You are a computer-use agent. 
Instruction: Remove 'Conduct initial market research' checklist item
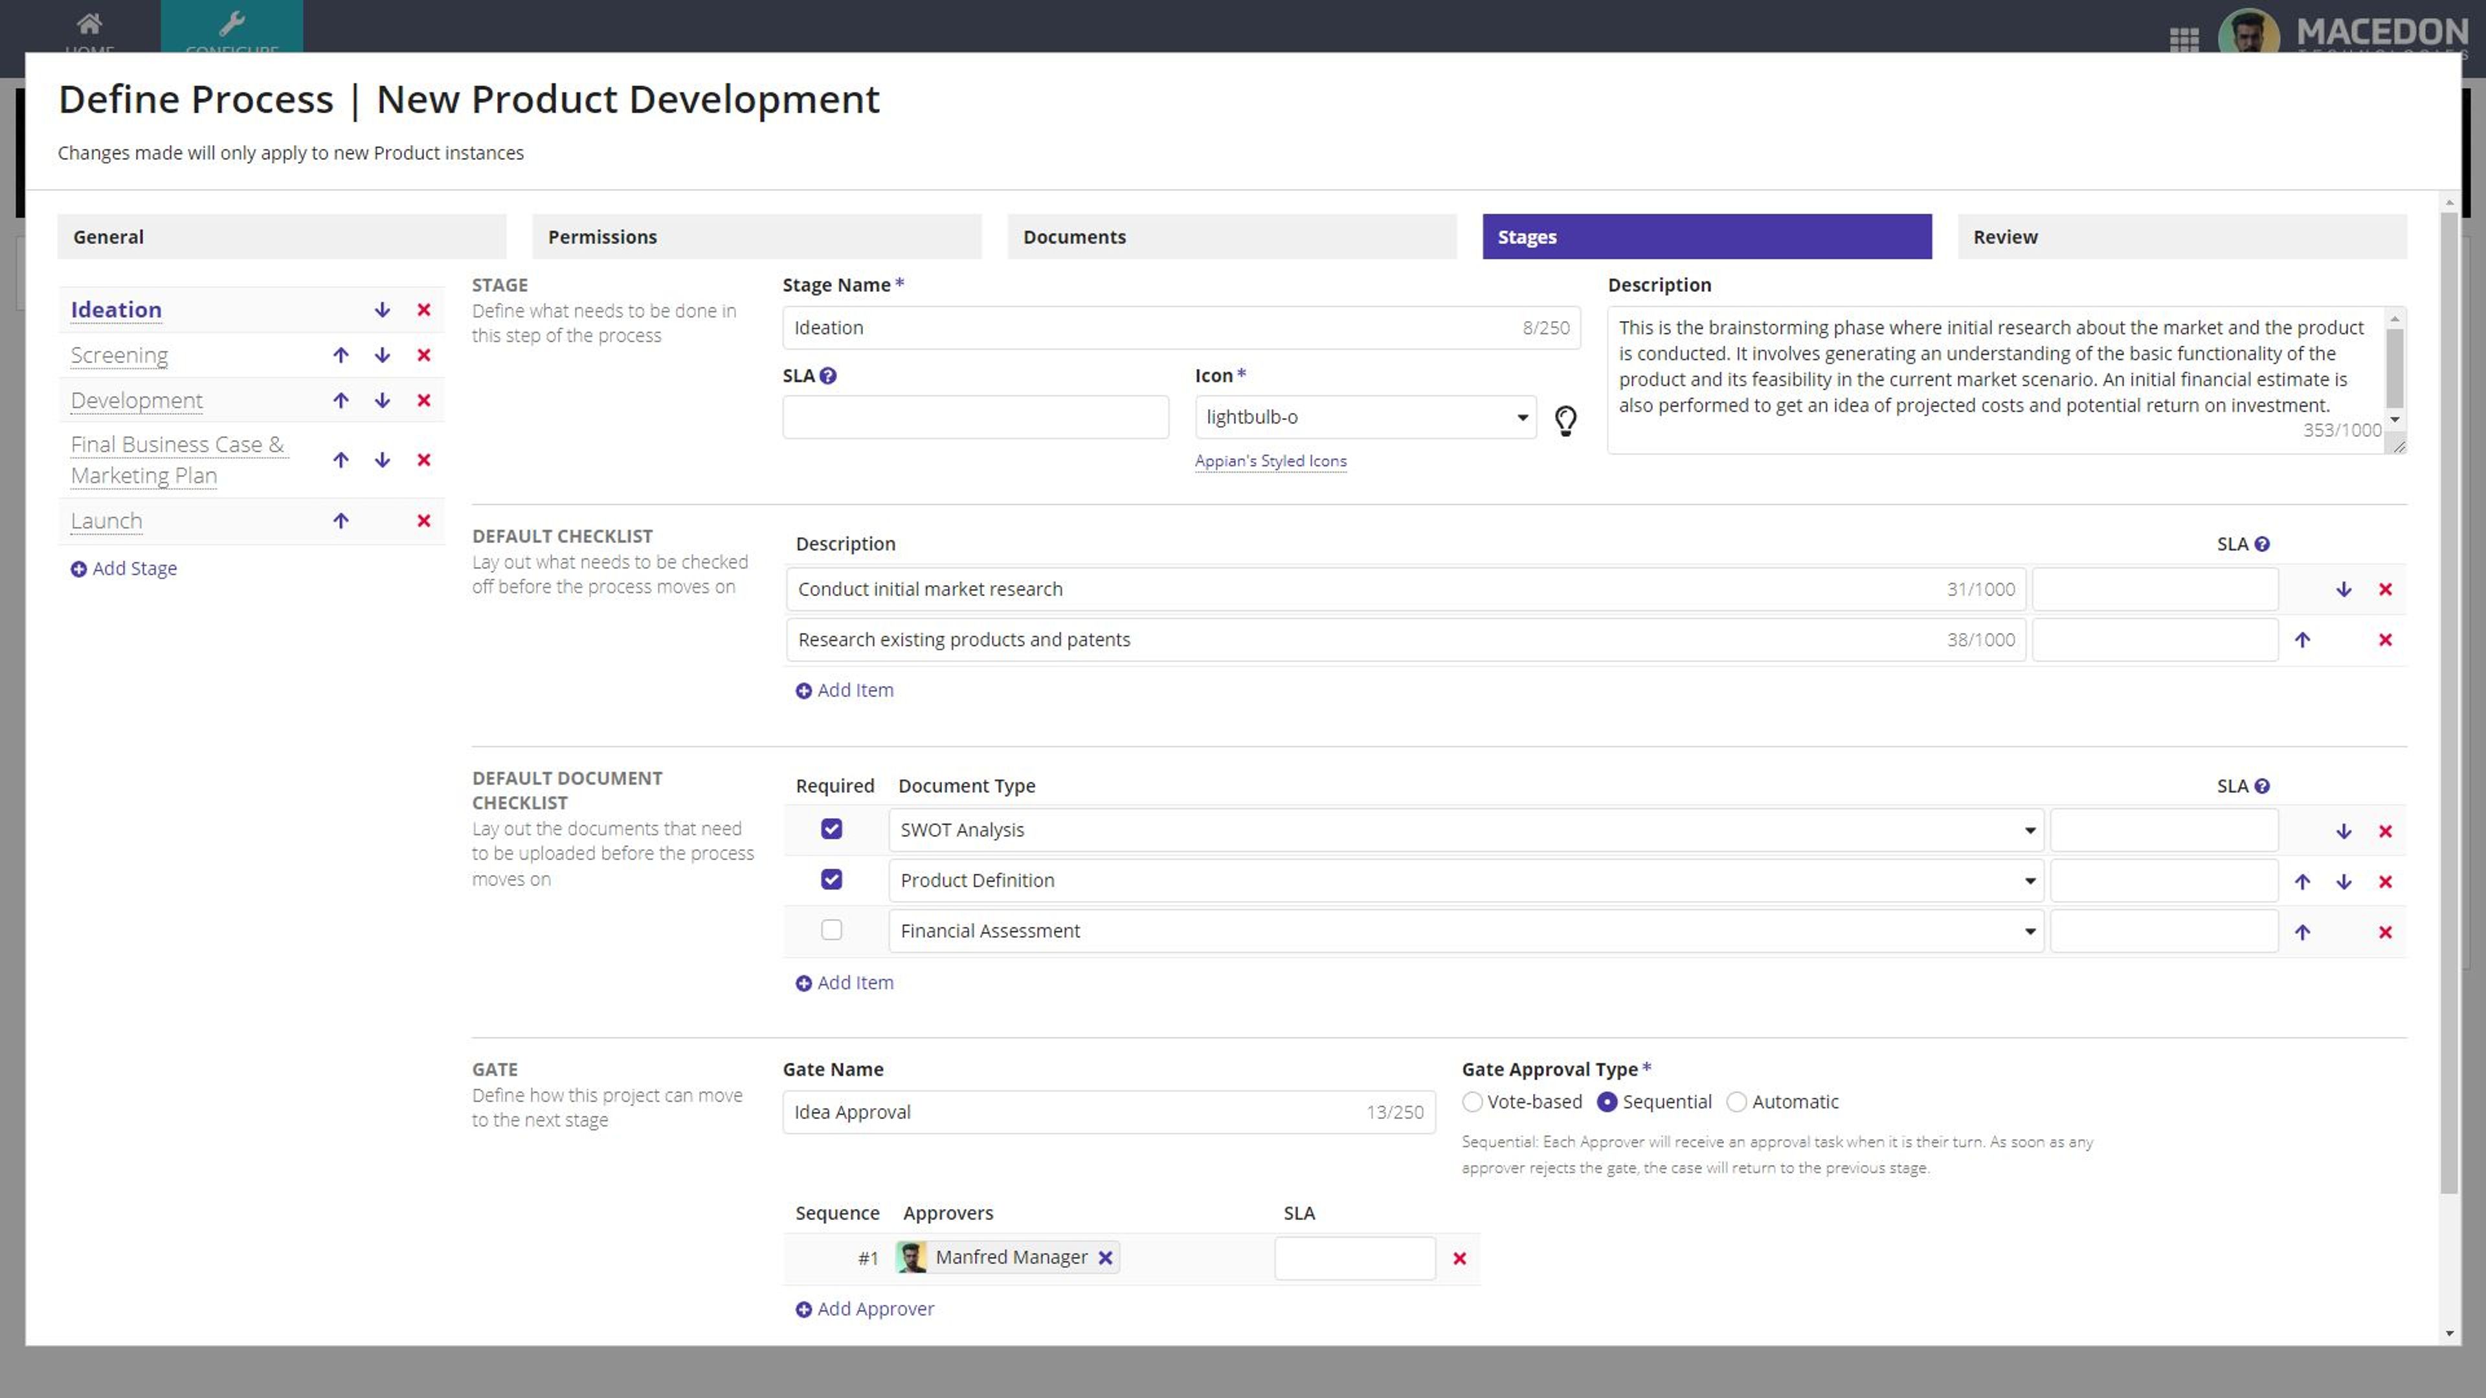(x=2386, y=590)
